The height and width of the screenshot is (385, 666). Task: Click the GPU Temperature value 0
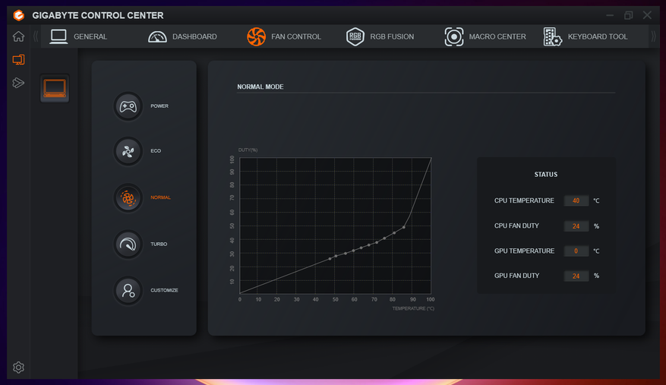pyautogui.click(x=576, y=251)
